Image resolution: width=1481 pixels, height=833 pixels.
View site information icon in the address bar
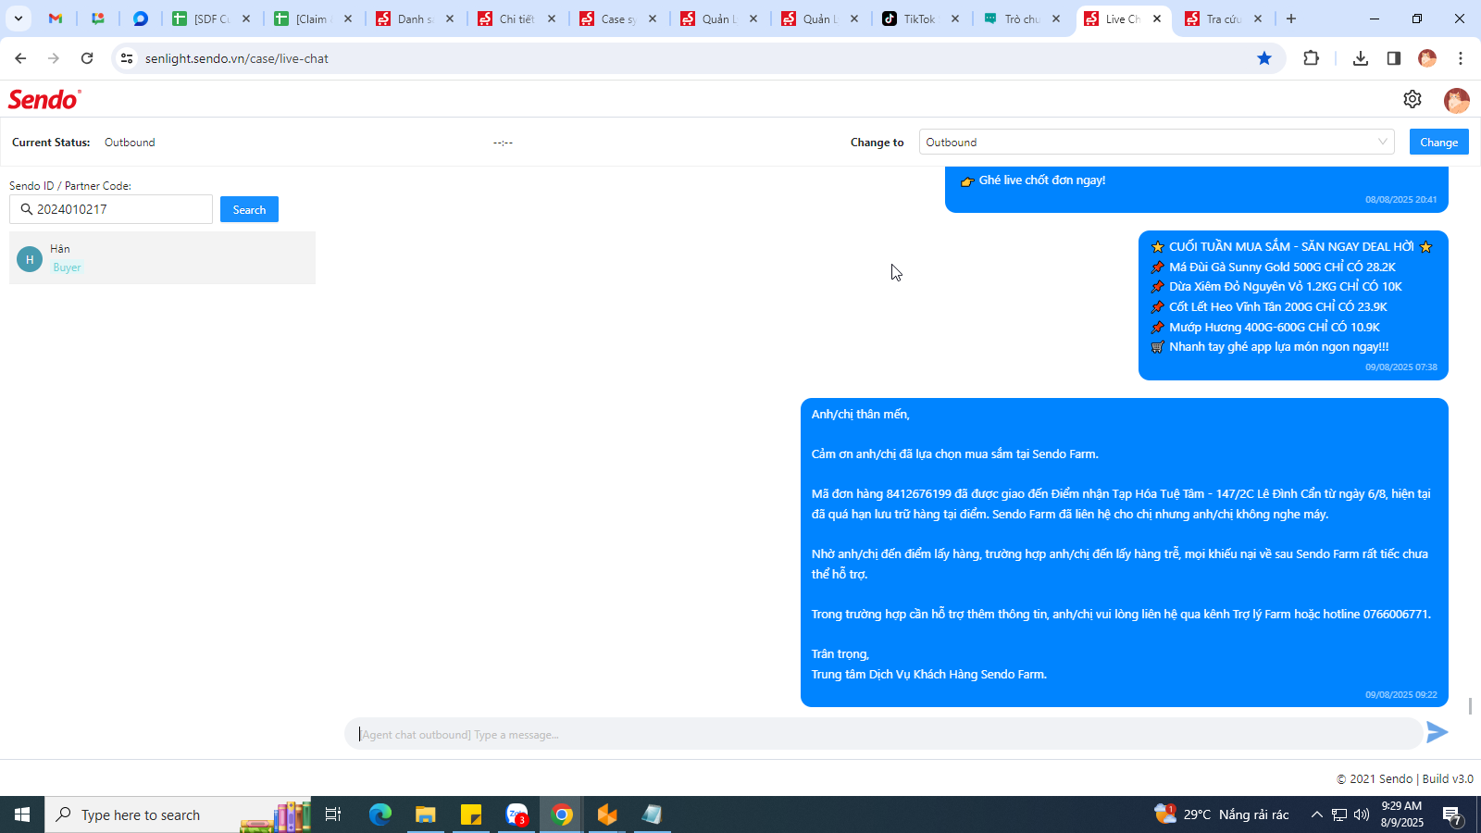click(x=127, y=58)
